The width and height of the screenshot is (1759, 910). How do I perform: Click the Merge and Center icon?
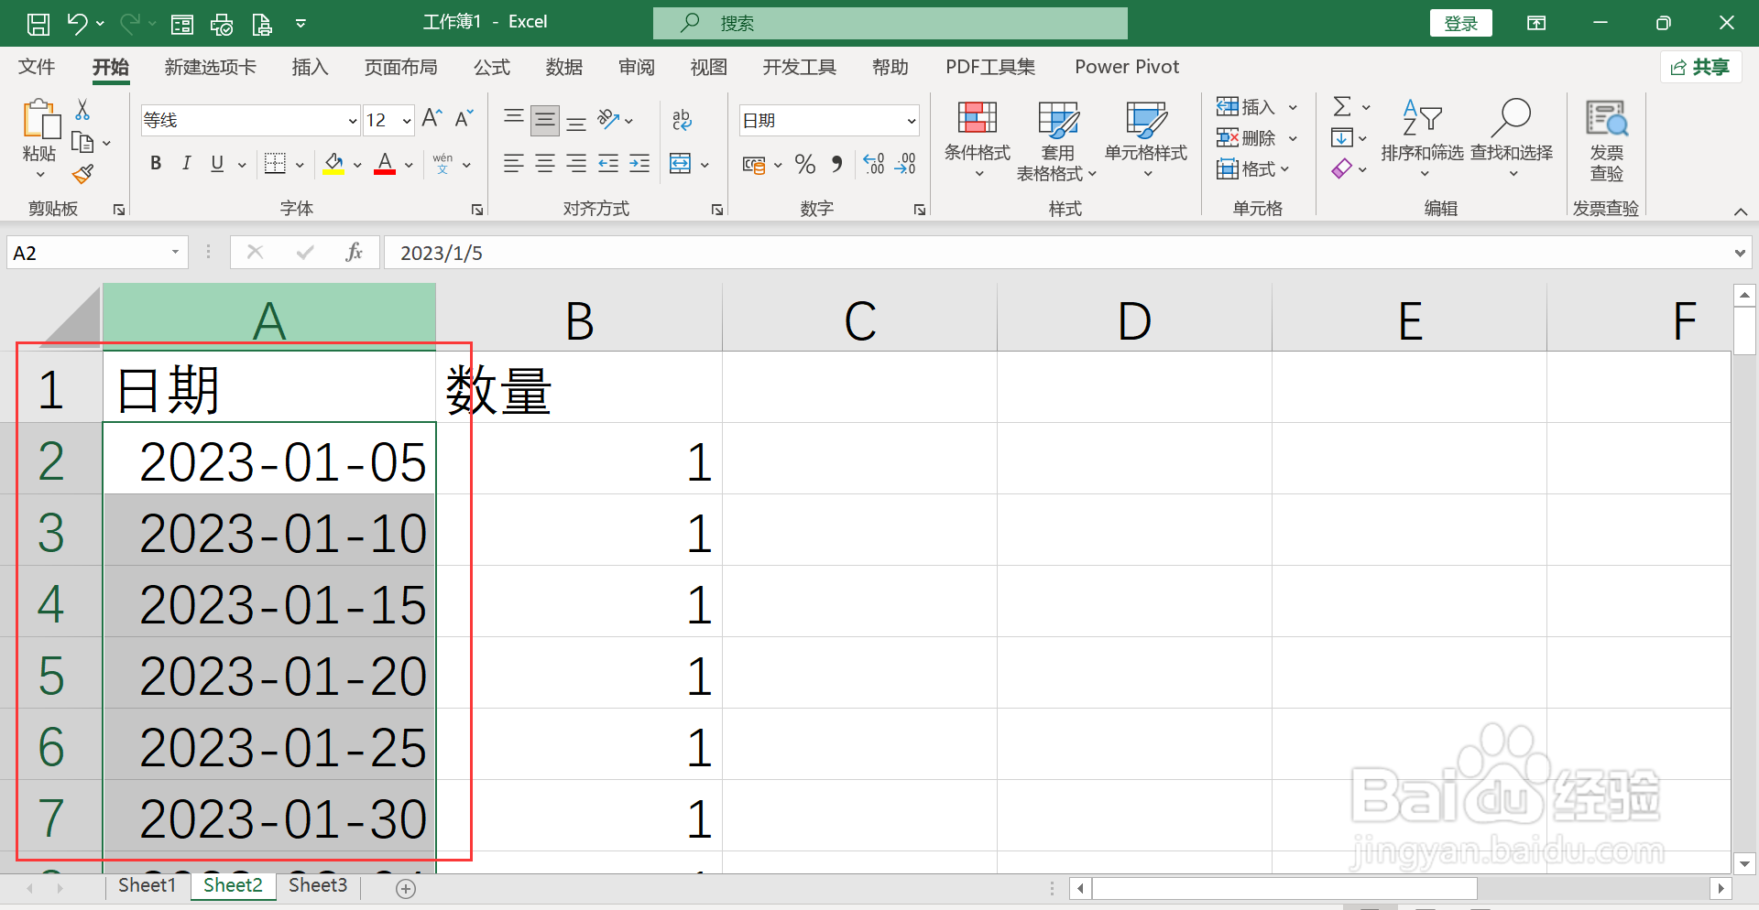tap(681, 164)
